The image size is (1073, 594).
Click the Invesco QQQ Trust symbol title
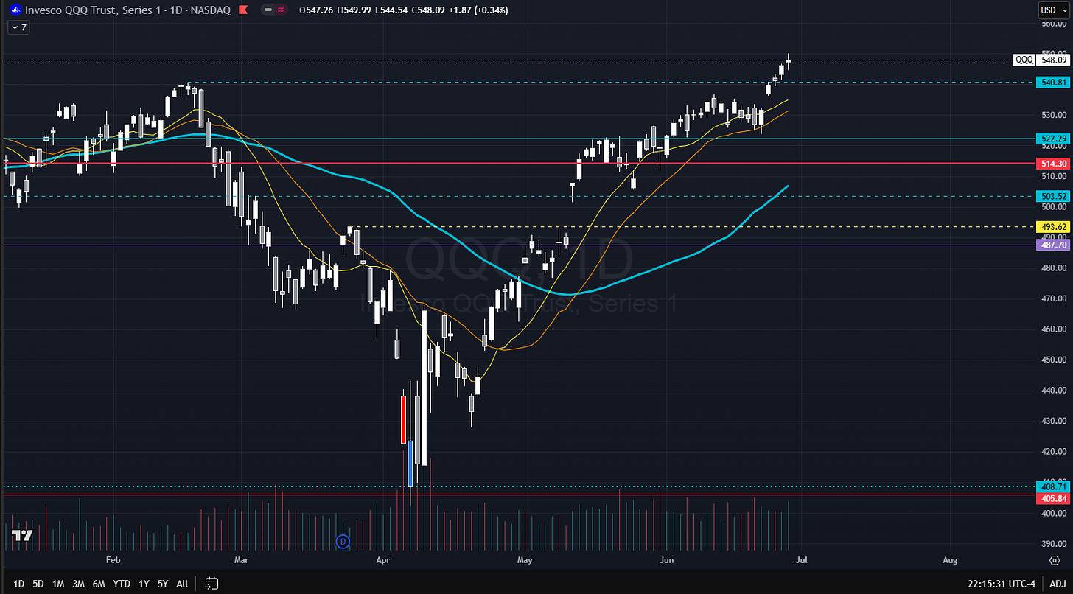(128, 10)
